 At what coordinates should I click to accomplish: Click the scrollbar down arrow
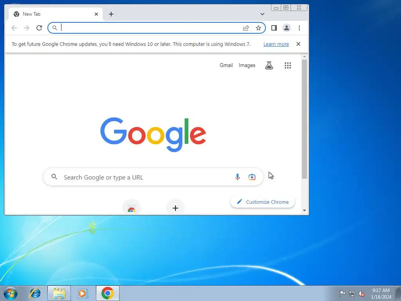[x=304, y=210]
